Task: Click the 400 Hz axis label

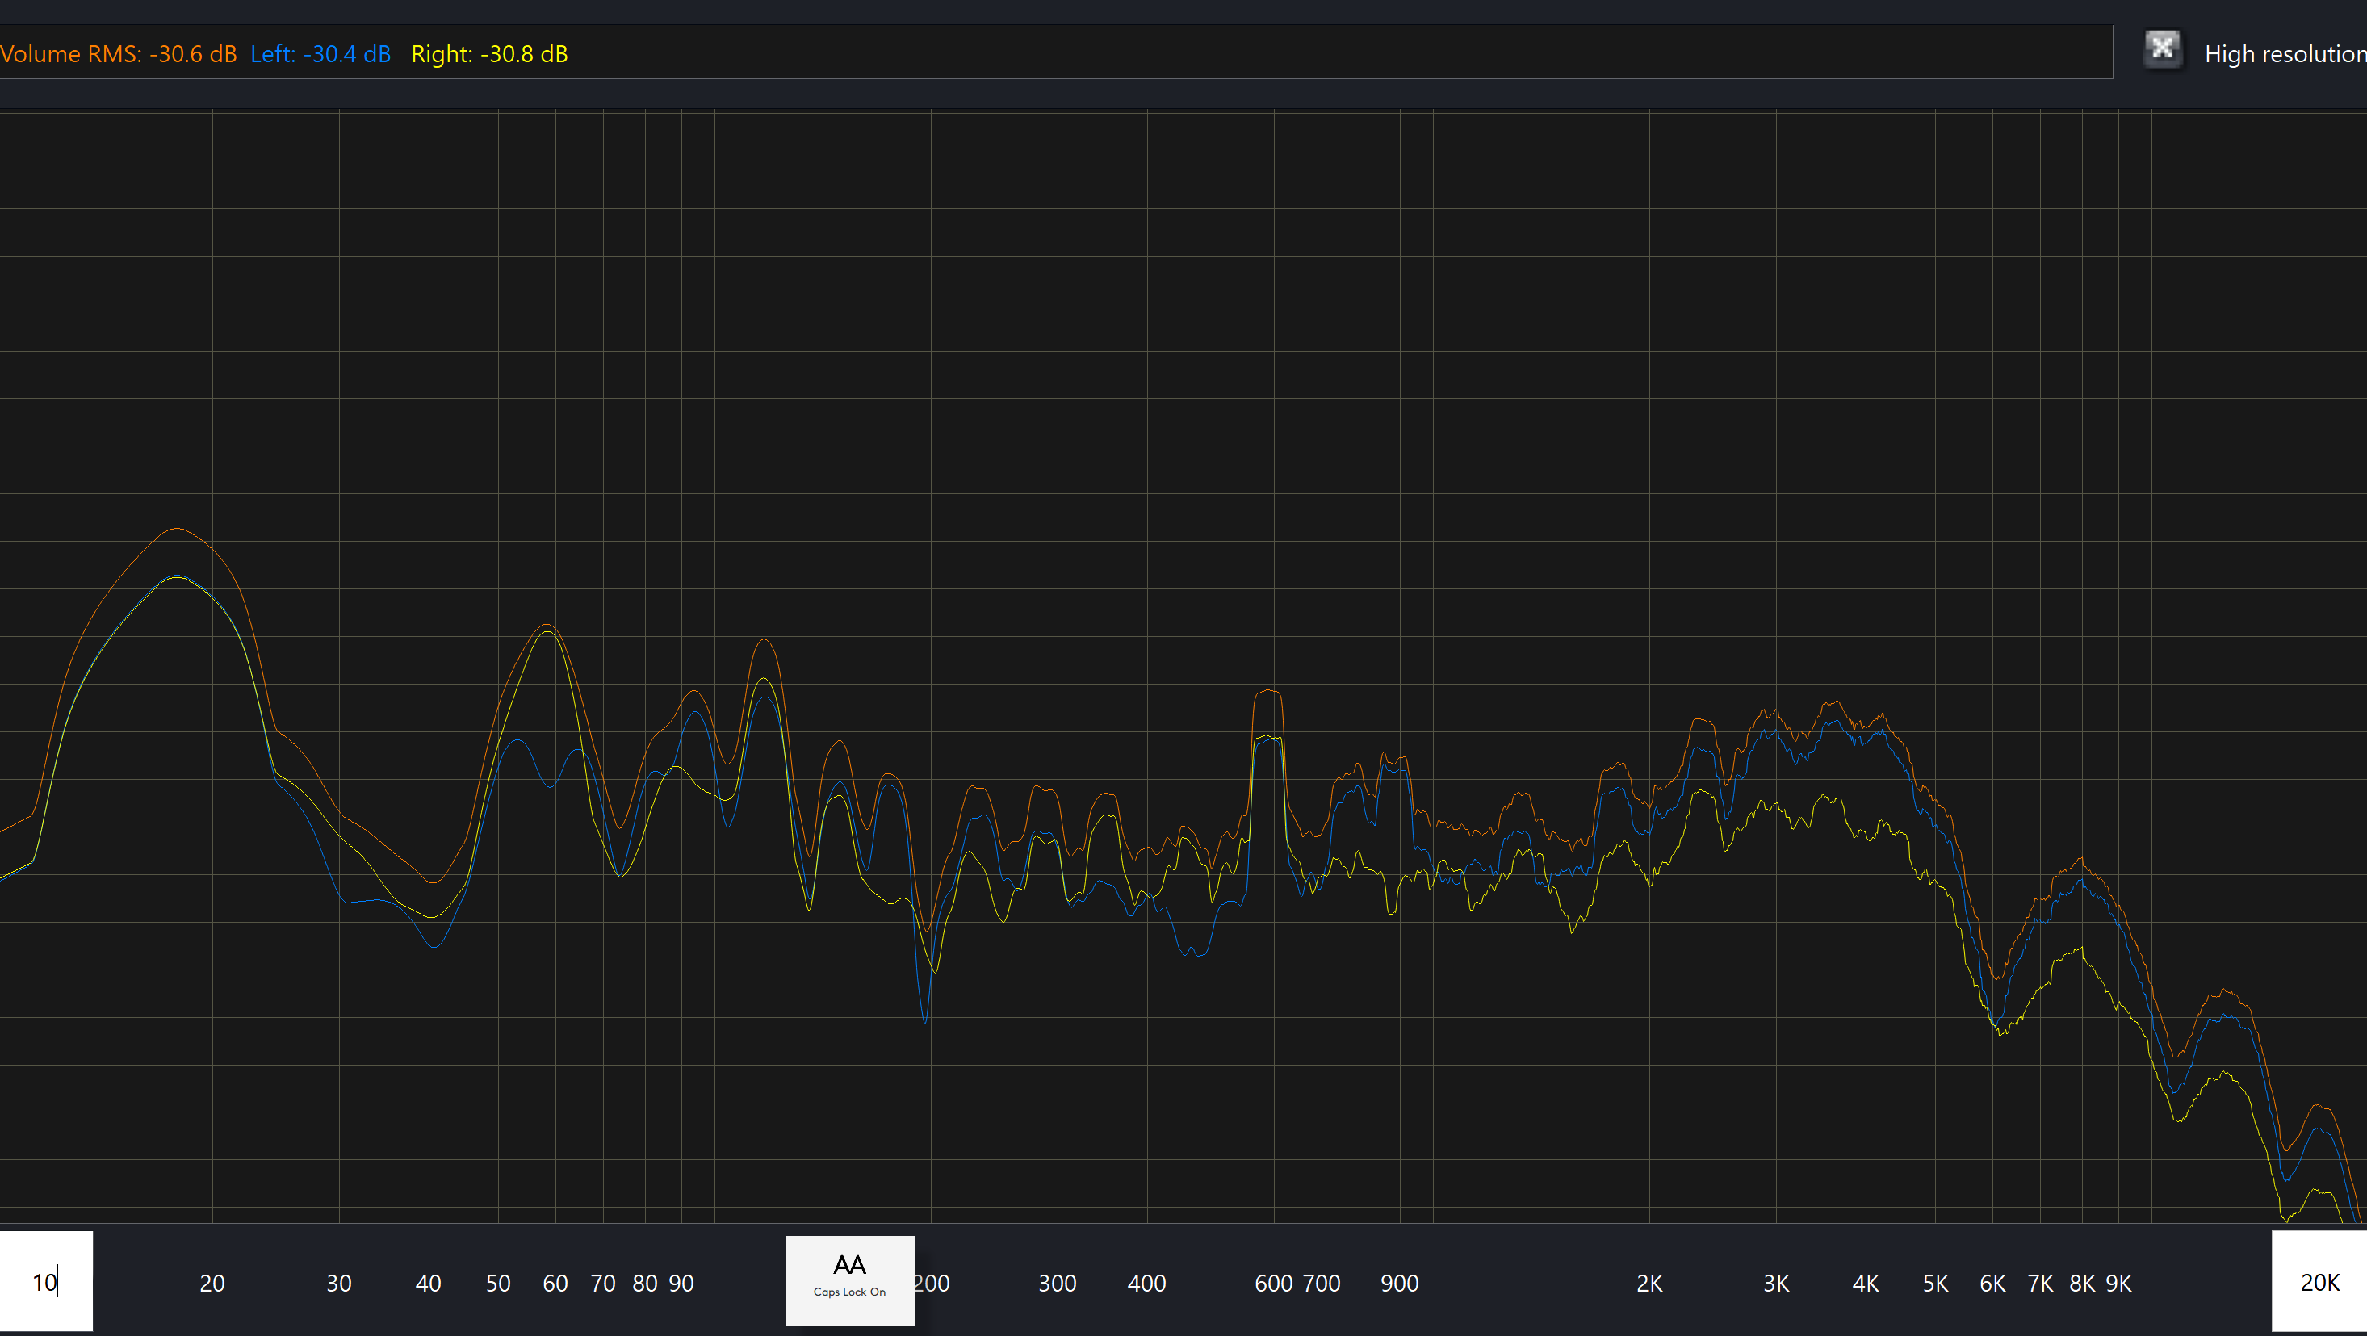Action: [1146, 1283]
